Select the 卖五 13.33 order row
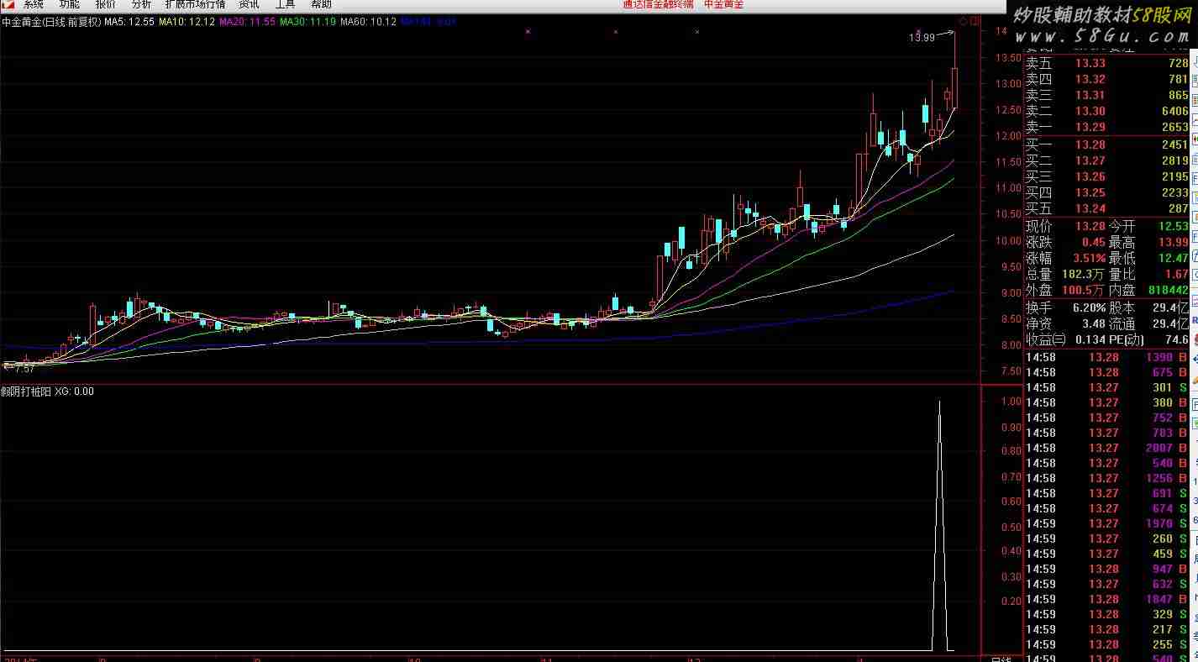This screenshot has height=662, width=1198. [1107, 63]
